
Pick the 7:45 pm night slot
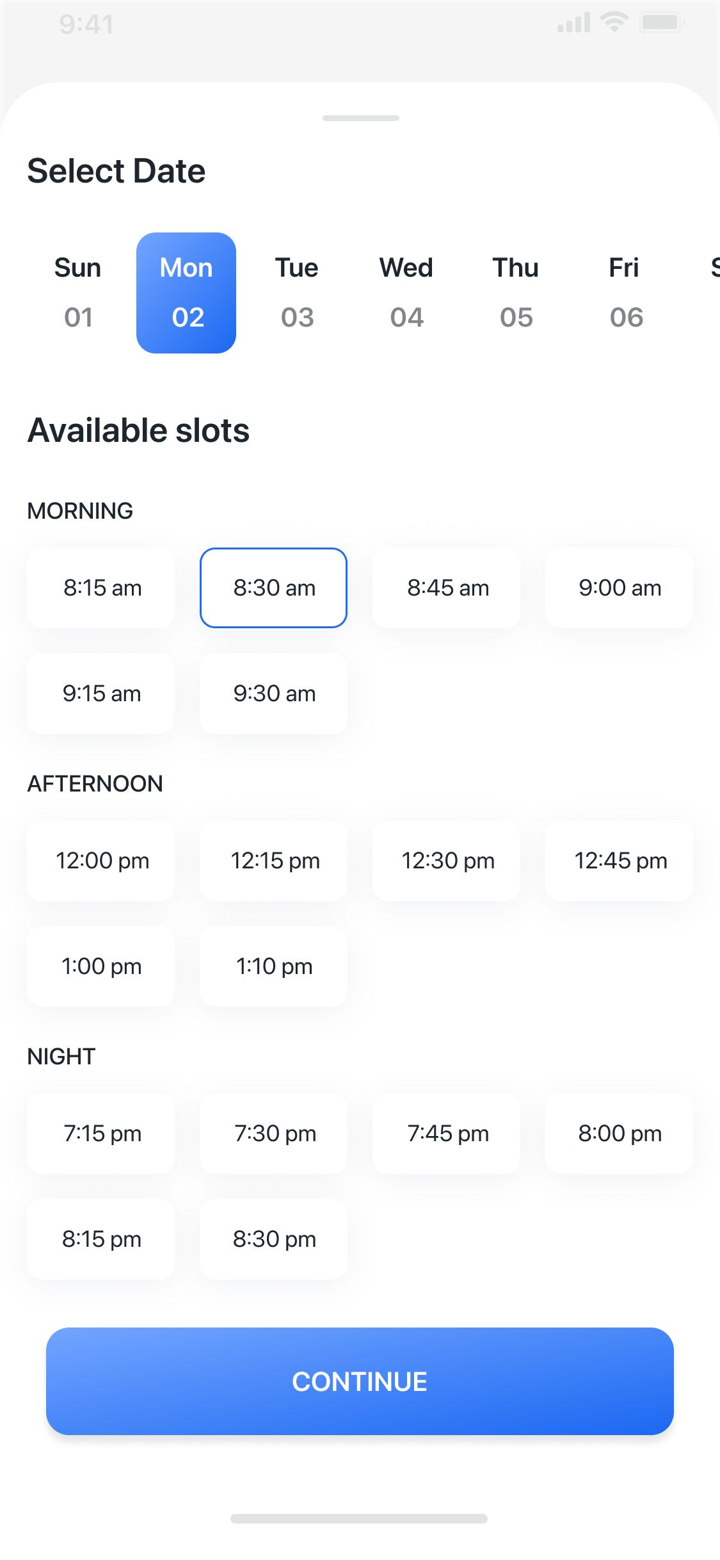coord(447,1133)
